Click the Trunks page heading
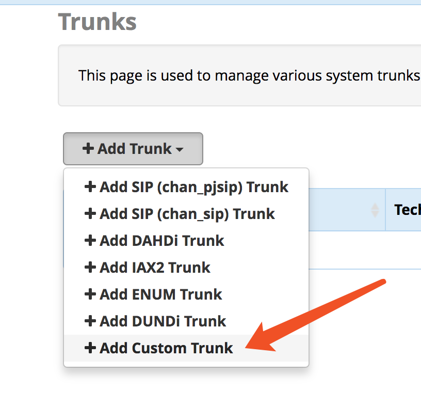 click(97, 22)
